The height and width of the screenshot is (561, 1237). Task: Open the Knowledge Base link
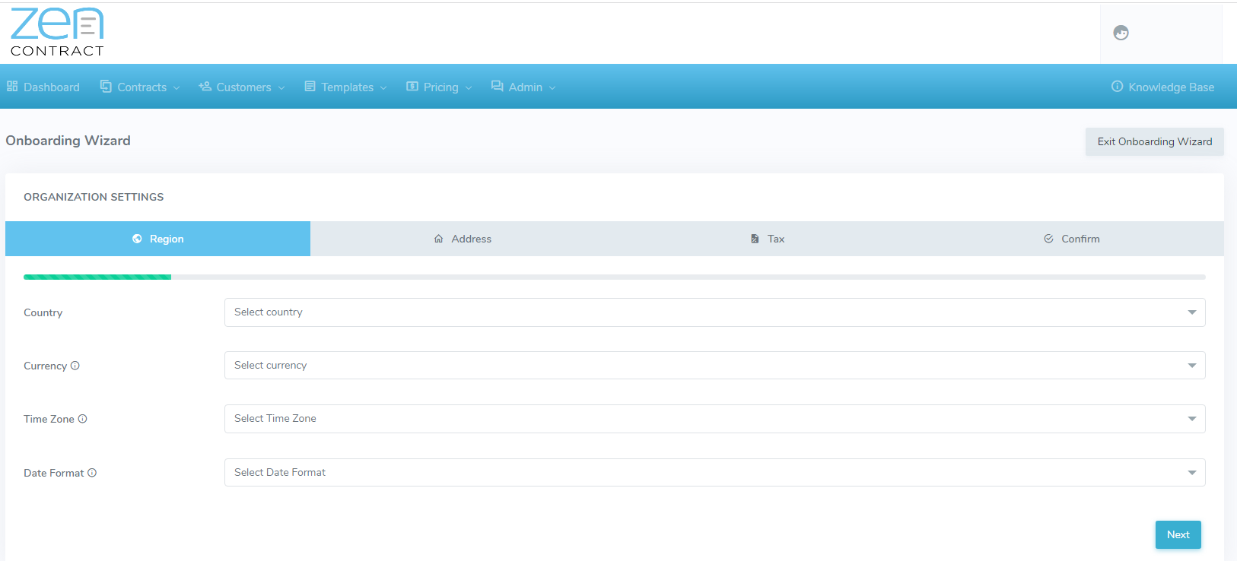(1162, 87)
